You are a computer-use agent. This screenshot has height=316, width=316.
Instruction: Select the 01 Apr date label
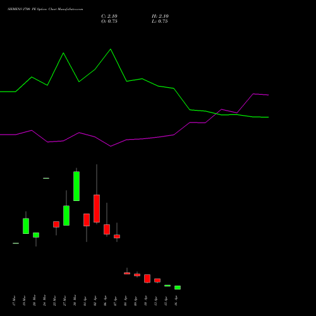pyautogui.click(x=85, y=300)
